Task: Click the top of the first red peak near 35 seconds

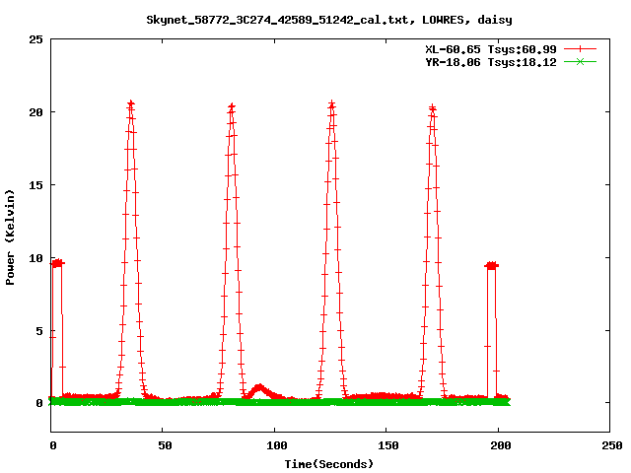Action: click(131, 104)
